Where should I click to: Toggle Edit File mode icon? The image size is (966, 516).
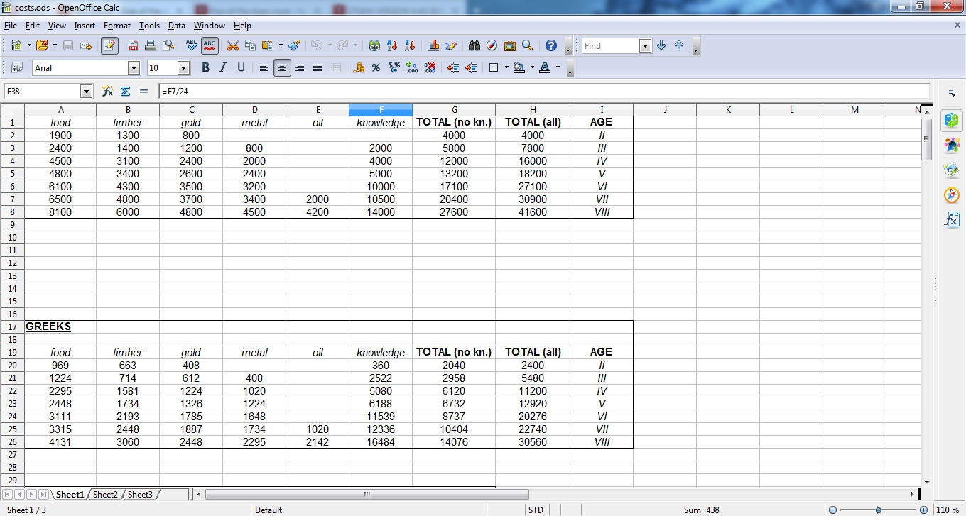109,45
